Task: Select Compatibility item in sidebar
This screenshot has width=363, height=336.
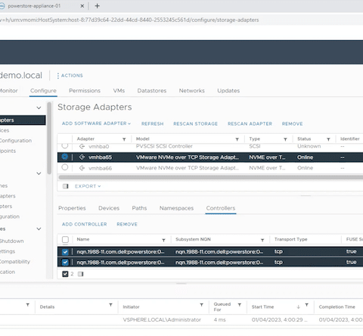Action: click(15, 262)
